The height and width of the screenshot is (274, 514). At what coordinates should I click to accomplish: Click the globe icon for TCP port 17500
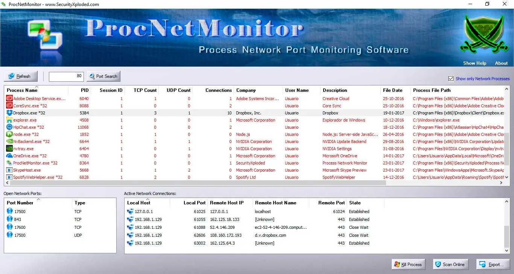click(x=10, y=211)
